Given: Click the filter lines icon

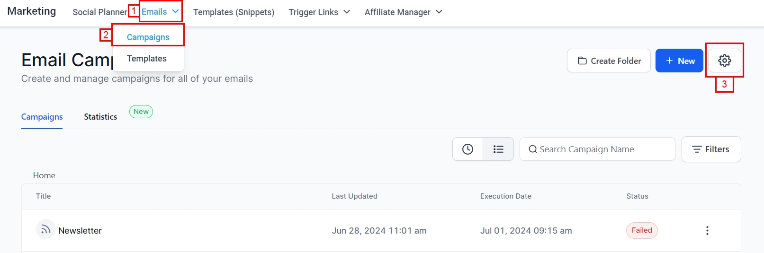Looking at the screenshot, I should (697, 149).
